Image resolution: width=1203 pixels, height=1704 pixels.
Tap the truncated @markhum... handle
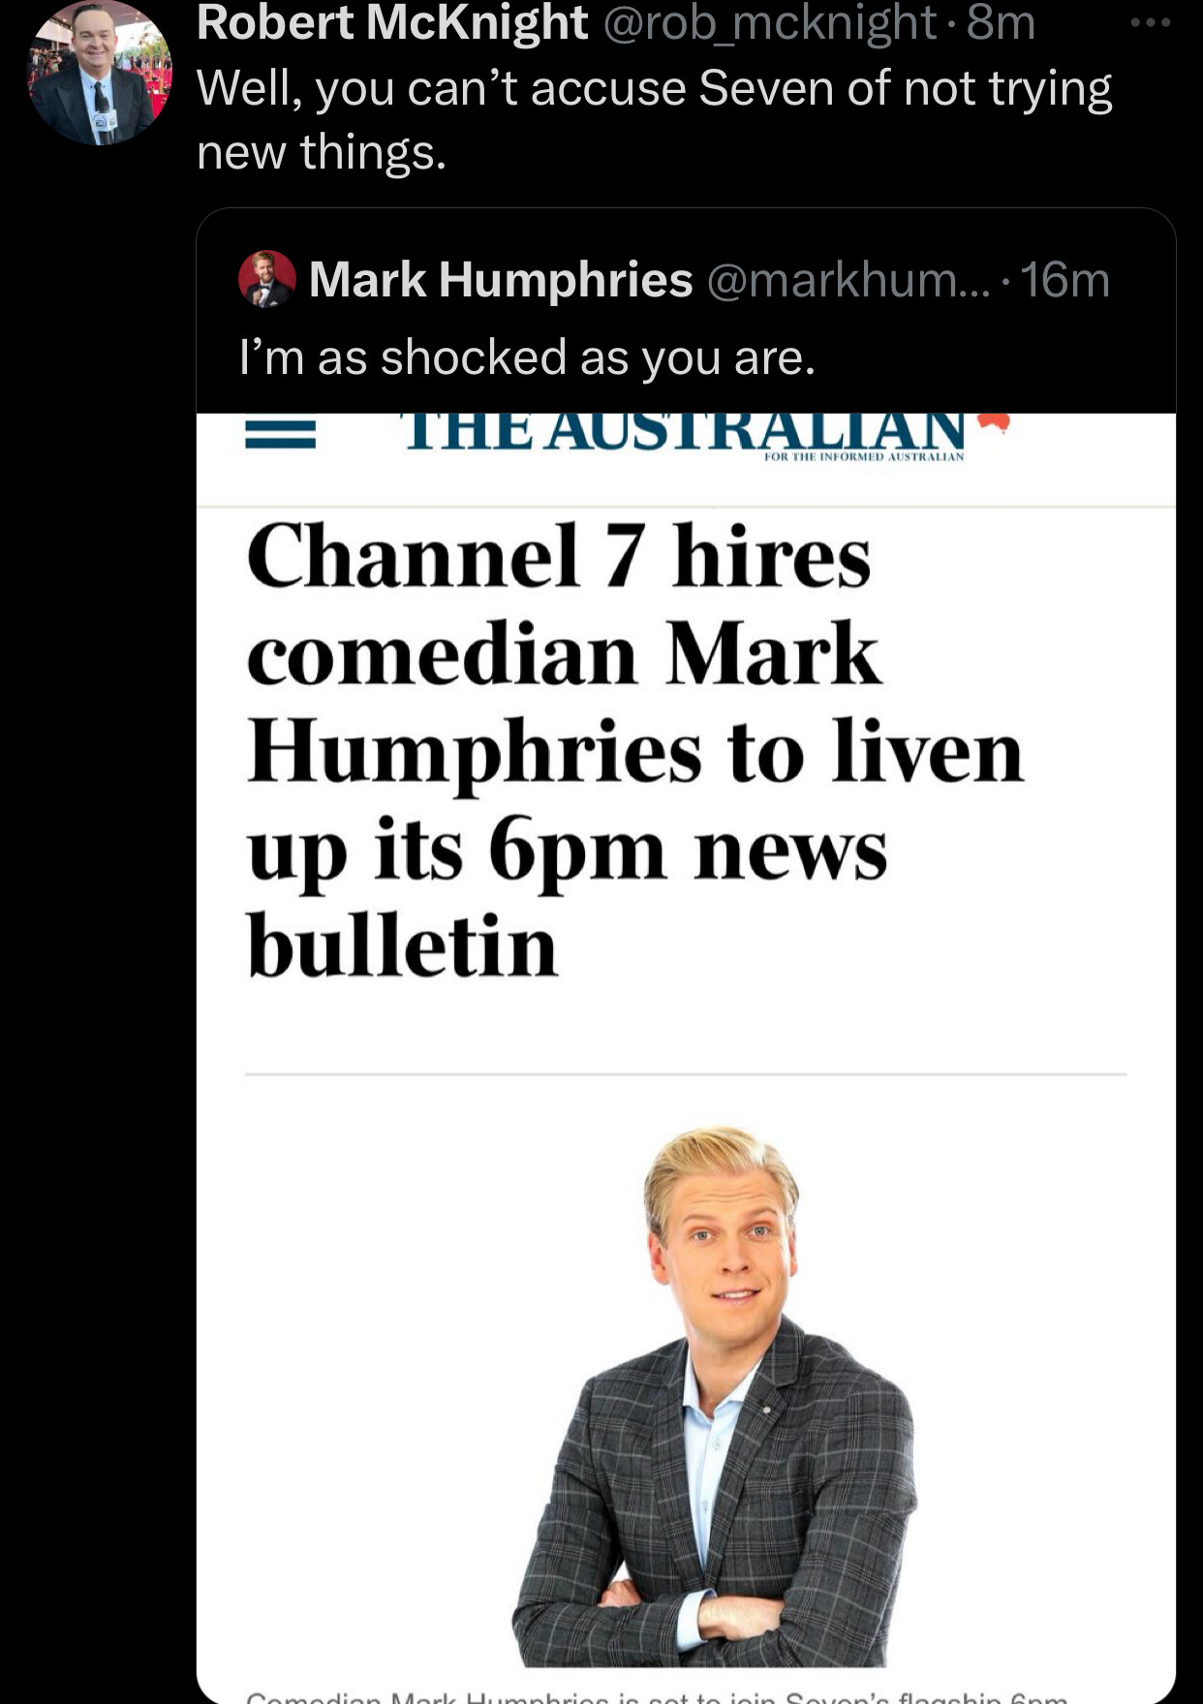tap(849, 280)
